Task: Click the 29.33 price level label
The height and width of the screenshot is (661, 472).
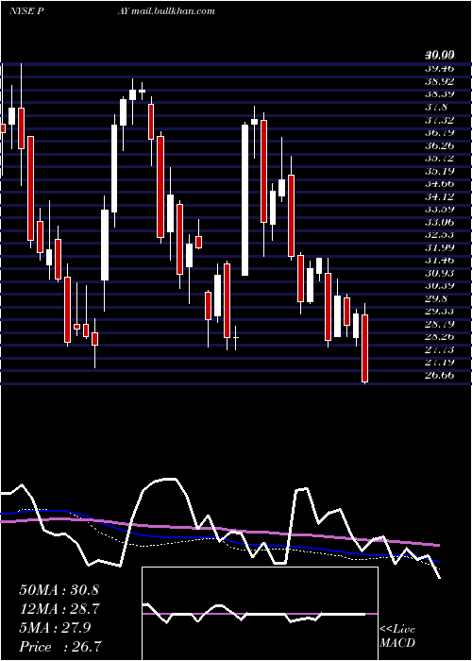Action: point(440,311)
